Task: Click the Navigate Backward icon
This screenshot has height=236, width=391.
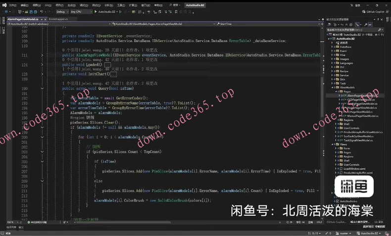Action: pos(6,12)
